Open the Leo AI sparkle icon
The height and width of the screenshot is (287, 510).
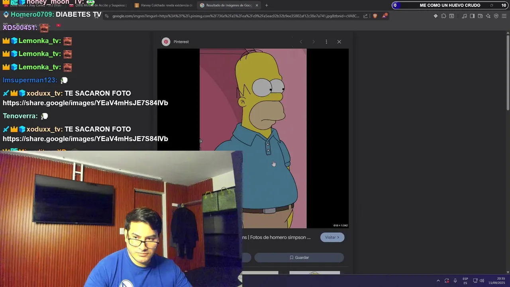coord(488,16)
